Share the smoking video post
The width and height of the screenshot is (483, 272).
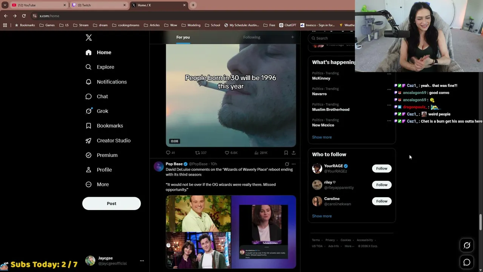(x=294, y=153)
